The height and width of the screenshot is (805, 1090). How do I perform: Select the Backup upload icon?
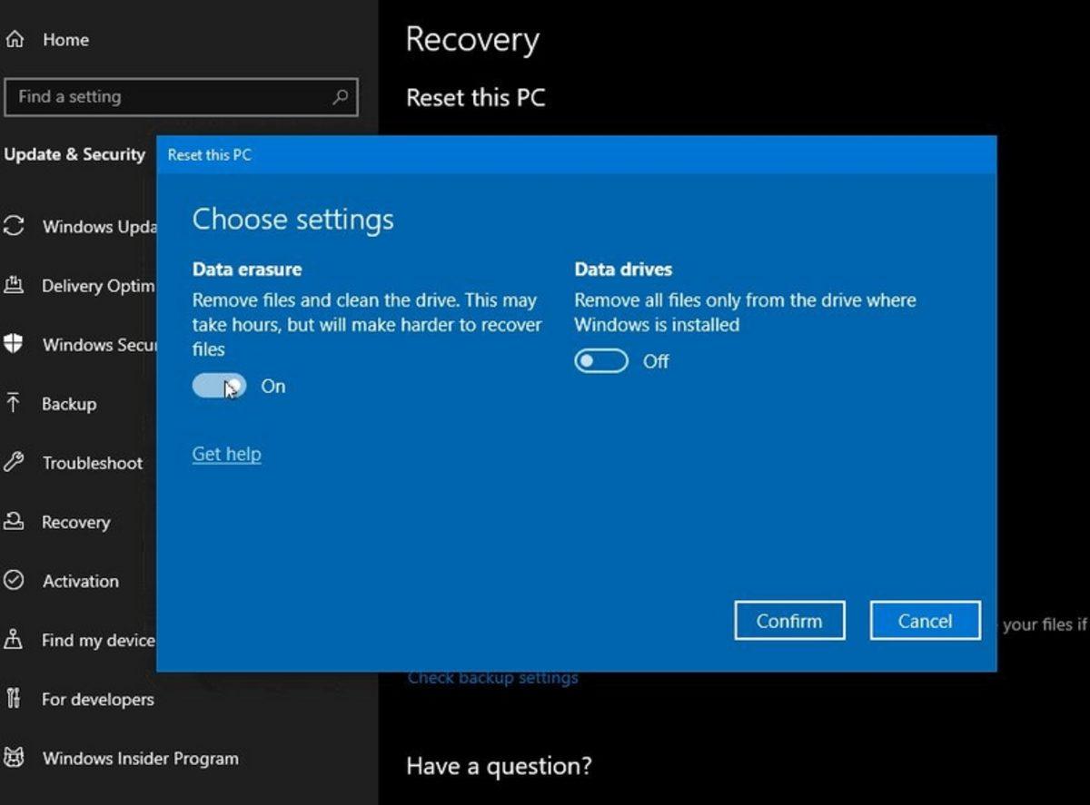[14, 404]
